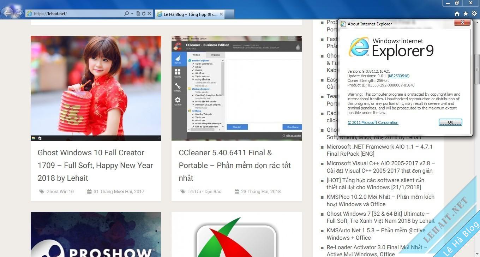Click the vertical scrollbar thumb

(x=477, y=69)
